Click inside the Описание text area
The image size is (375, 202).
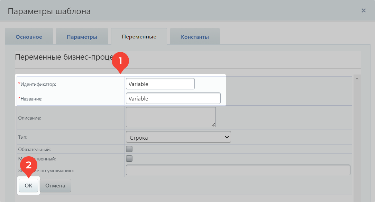tap(171, 117)
